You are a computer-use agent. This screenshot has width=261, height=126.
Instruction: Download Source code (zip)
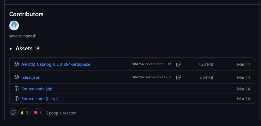(37, 89)
